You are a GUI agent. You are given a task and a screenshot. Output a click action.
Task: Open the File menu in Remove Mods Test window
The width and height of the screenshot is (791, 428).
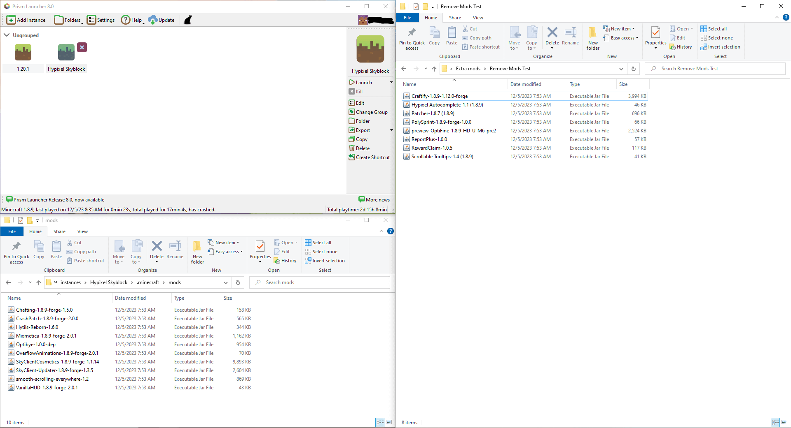point(407,18)
